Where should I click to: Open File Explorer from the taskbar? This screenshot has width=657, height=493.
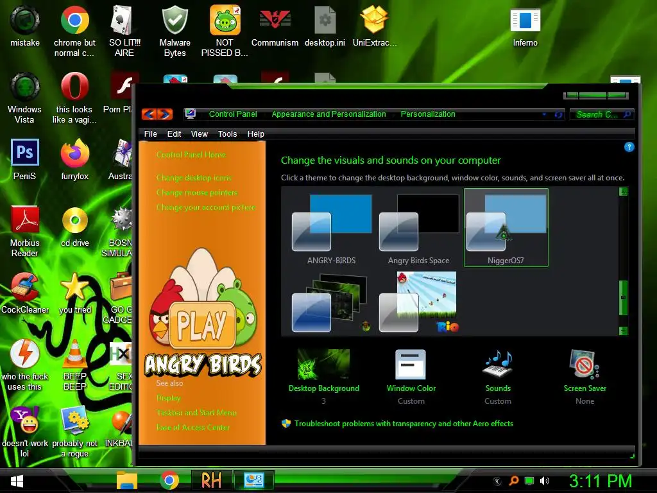coord(127,480)
